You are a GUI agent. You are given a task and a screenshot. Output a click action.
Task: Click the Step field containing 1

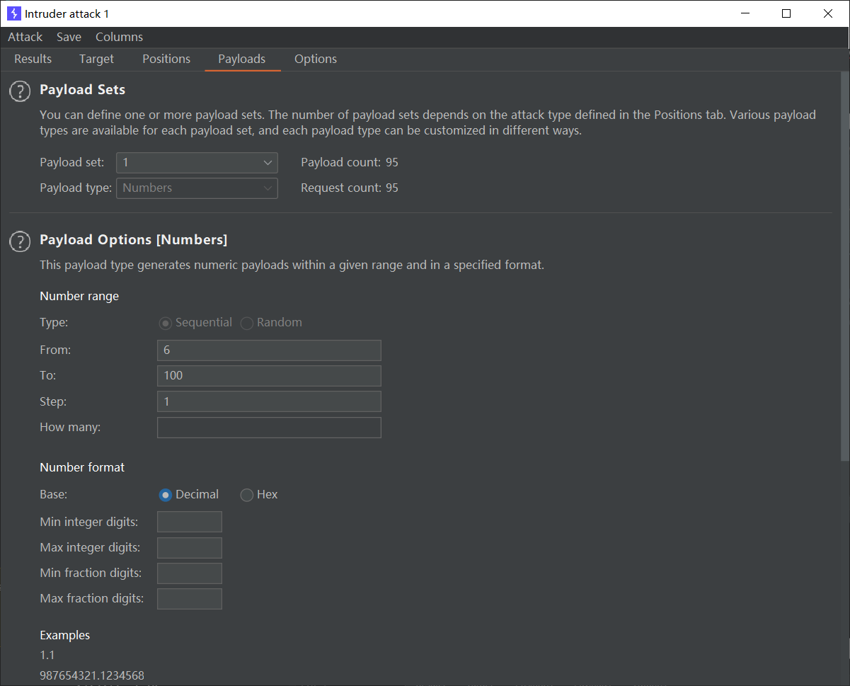click(x=269, y=401)
